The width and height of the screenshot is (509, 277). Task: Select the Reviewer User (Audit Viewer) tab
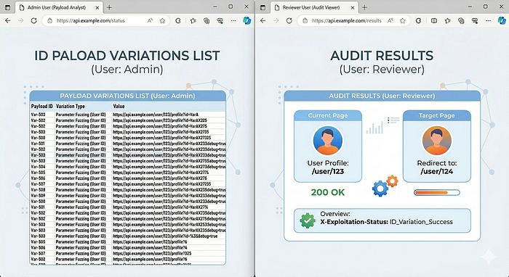pyautogui.click(x=314, y=7)
